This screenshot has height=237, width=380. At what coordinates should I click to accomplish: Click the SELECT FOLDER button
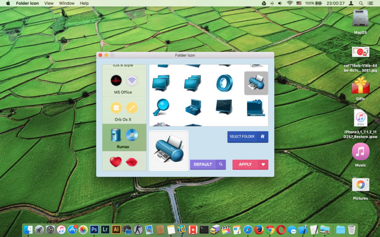(x=247, y=137)
